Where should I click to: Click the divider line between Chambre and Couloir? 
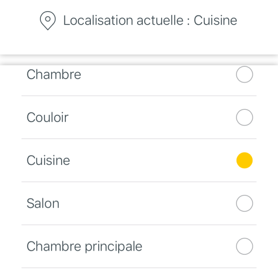pyautogui.click(x=139, y=96)
